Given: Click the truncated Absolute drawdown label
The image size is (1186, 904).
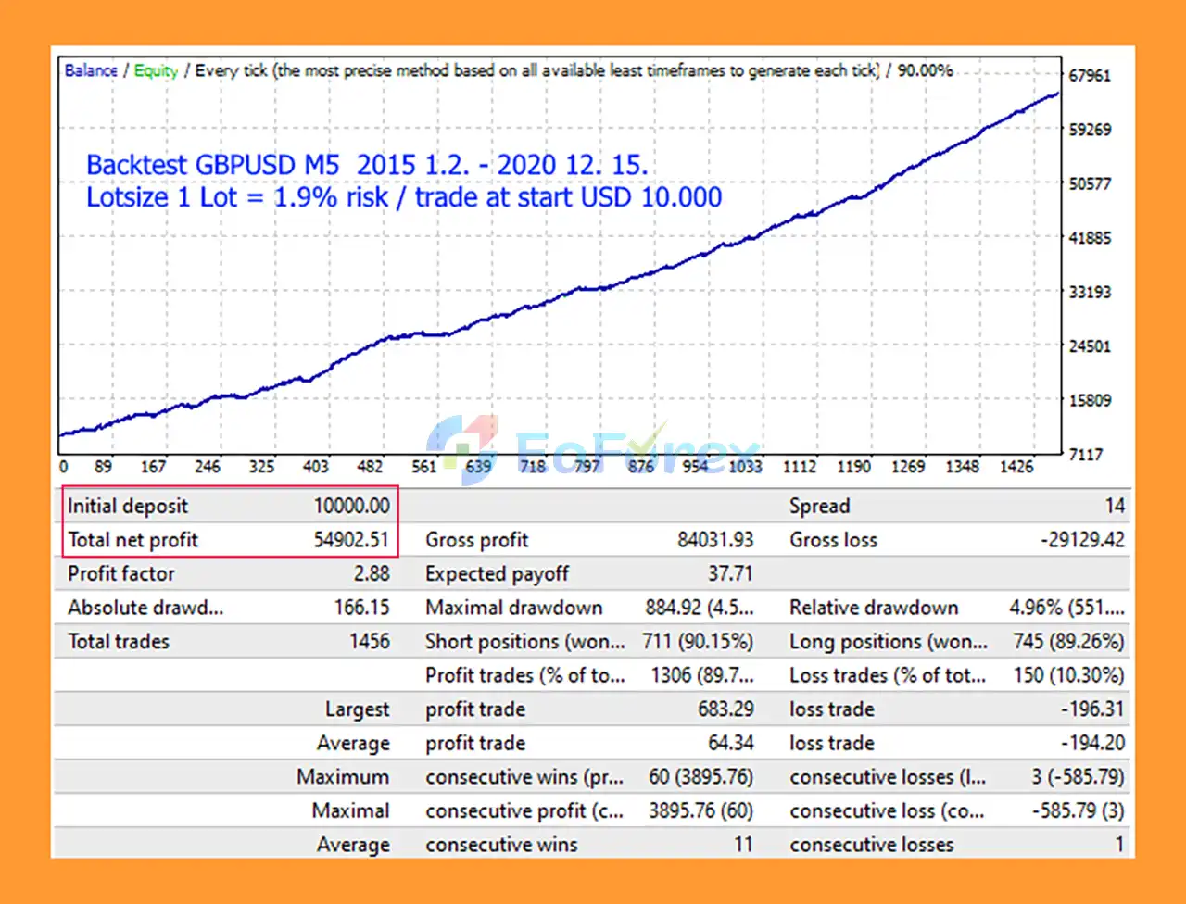Looking at the screenshot, I should (145, 608).
